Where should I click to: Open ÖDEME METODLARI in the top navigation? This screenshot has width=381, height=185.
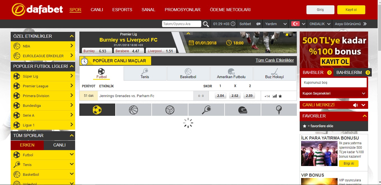pyautogui.click(x=230, y=10)
